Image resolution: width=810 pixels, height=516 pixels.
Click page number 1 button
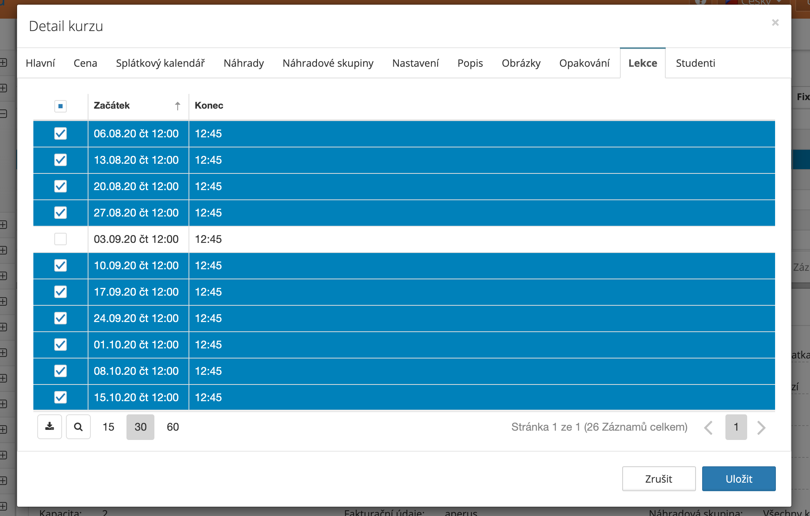(736, 427)
